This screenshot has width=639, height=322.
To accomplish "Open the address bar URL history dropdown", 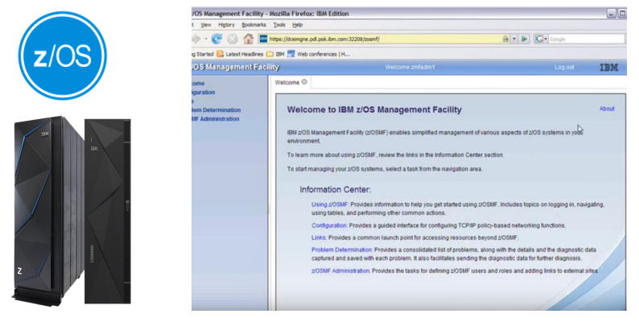I will tap(514, 39).
